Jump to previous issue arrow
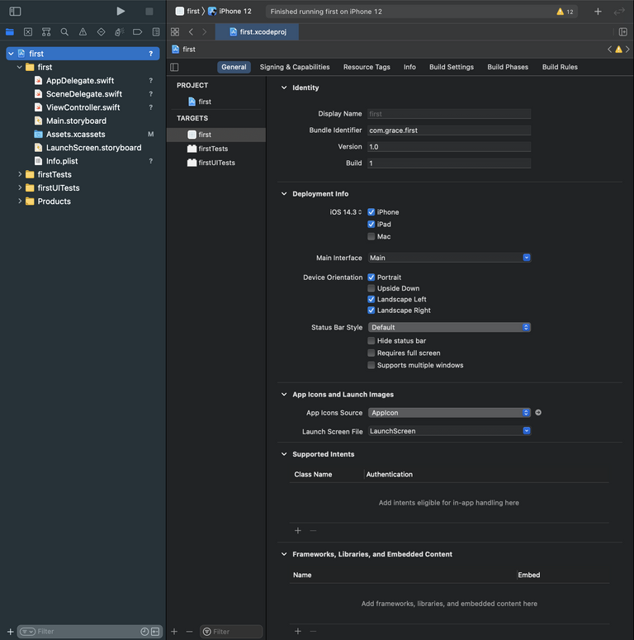634x640 pixels. click(609, 50)
